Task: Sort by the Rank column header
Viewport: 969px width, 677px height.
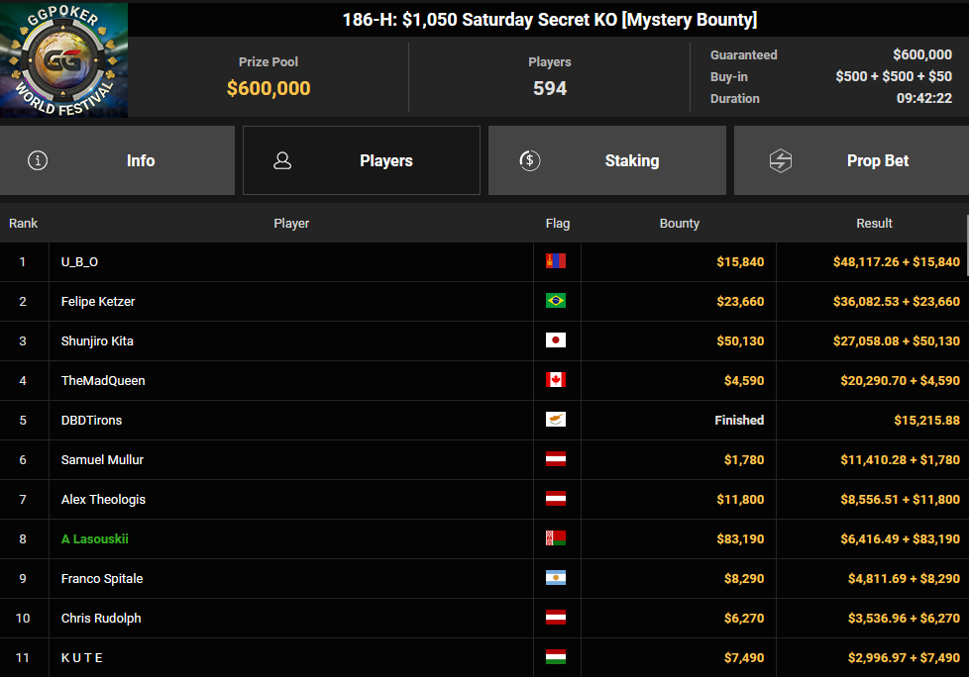Action: pyautogui.click(x=24, y=224)
